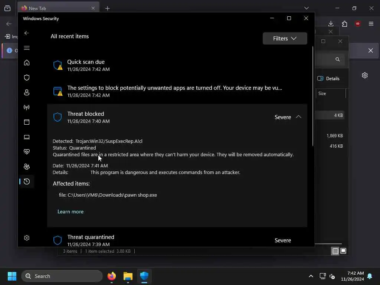Open Windows Security hamburger menu
380x285 pixels.
pos(27,48)
